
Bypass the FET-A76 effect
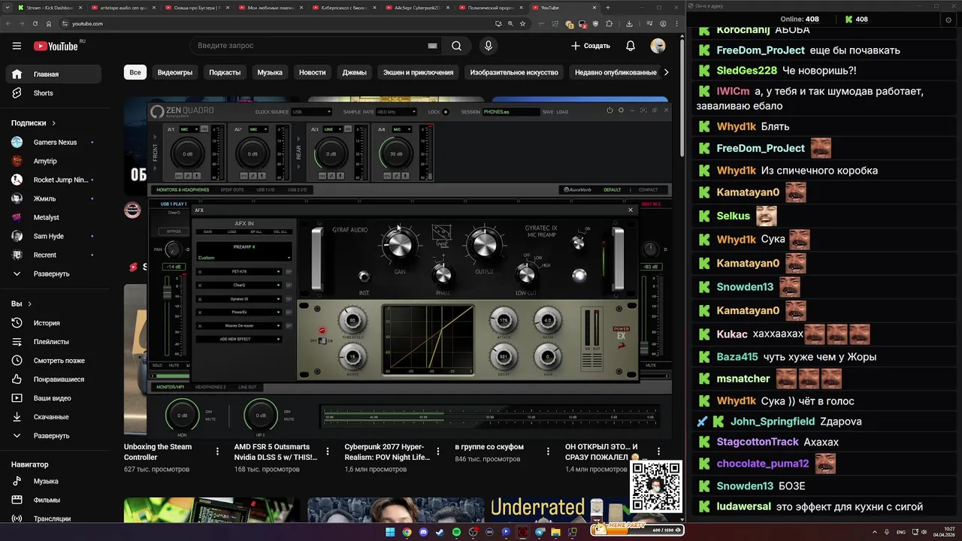(289, 272)
